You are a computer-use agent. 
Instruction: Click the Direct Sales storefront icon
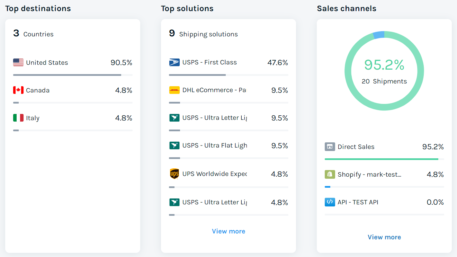click(330, 147)
